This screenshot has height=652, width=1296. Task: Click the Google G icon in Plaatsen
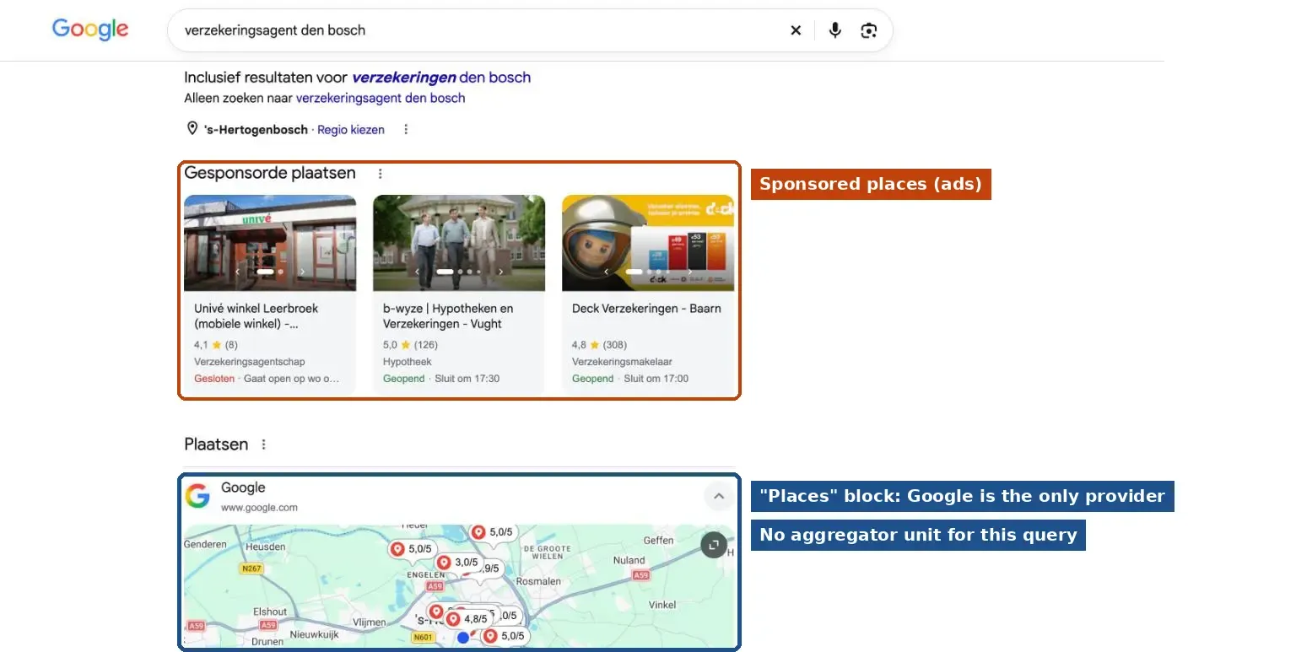[x=197, y=496]
